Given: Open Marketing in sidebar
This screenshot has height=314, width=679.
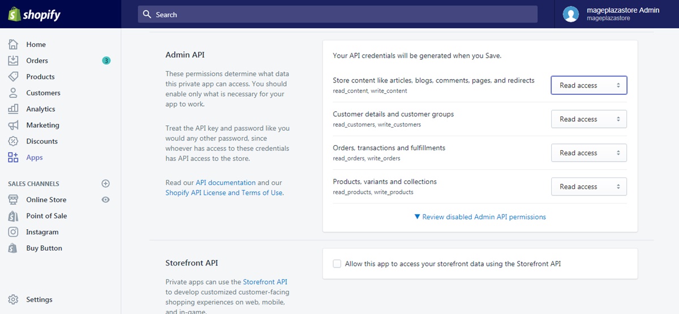Looking at the screenshot, I should click(42, 125).
